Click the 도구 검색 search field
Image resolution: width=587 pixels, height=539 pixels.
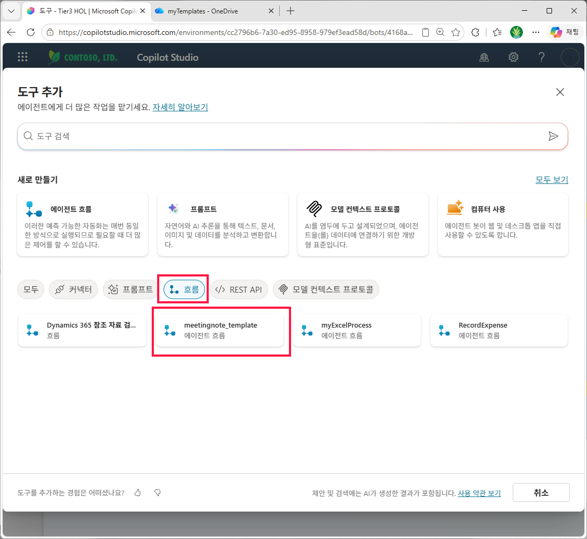[x=292, y=136]
